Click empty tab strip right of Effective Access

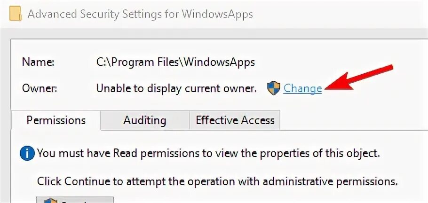(353, 120)
